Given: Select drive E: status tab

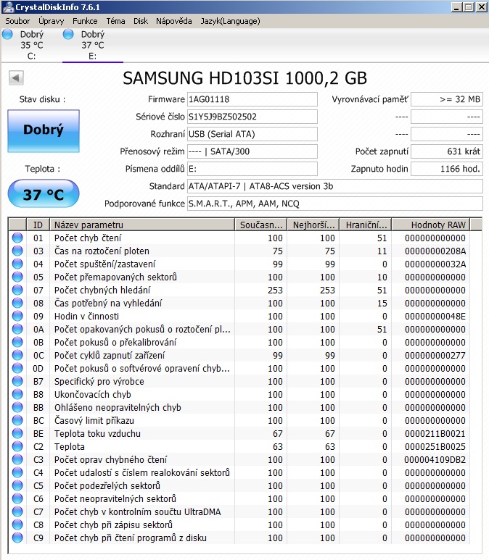Looking at the screenshot, I should (93, 45).
